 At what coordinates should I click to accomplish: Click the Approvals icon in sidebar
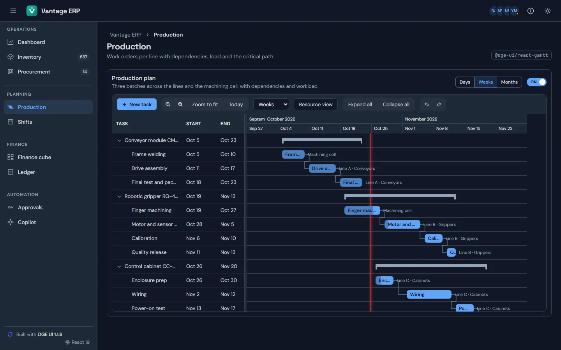tap(11, 207)
